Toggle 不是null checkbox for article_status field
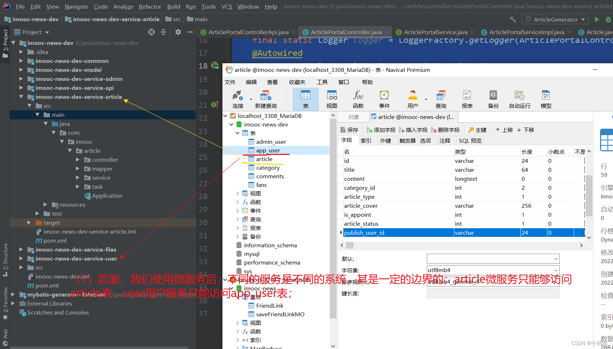 pos(585,224)
